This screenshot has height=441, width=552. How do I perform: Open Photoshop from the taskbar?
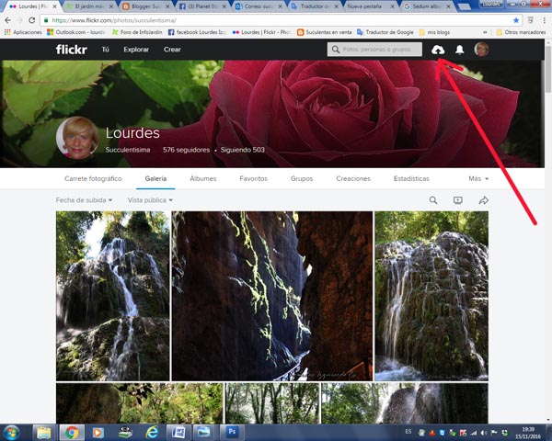pos(232,432)
